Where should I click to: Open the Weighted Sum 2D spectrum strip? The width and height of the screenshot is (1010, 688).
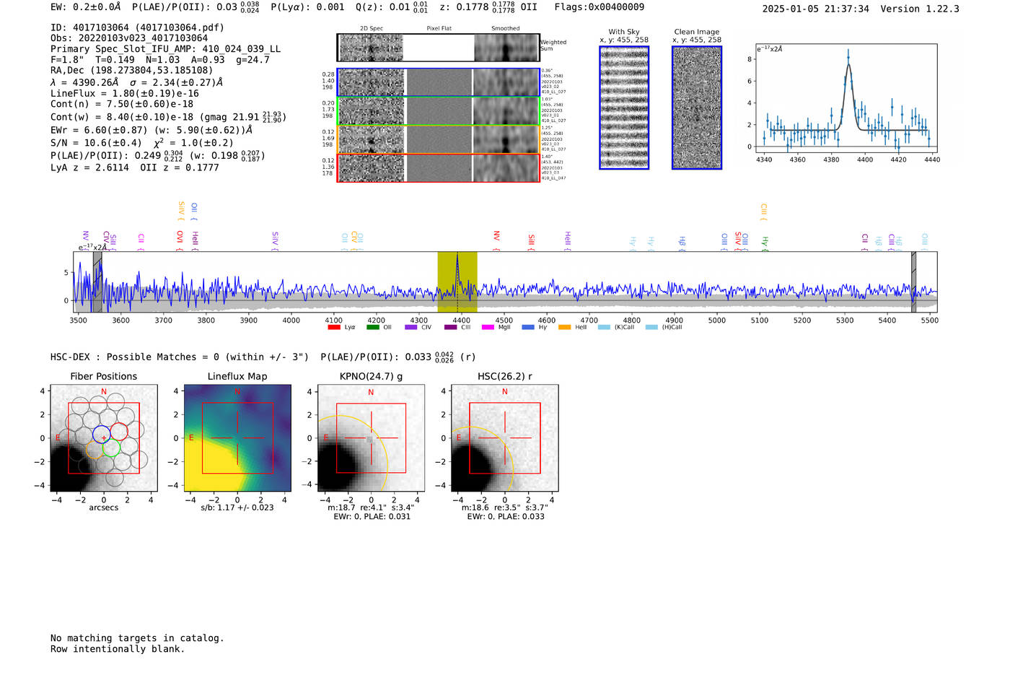(438, 48)
